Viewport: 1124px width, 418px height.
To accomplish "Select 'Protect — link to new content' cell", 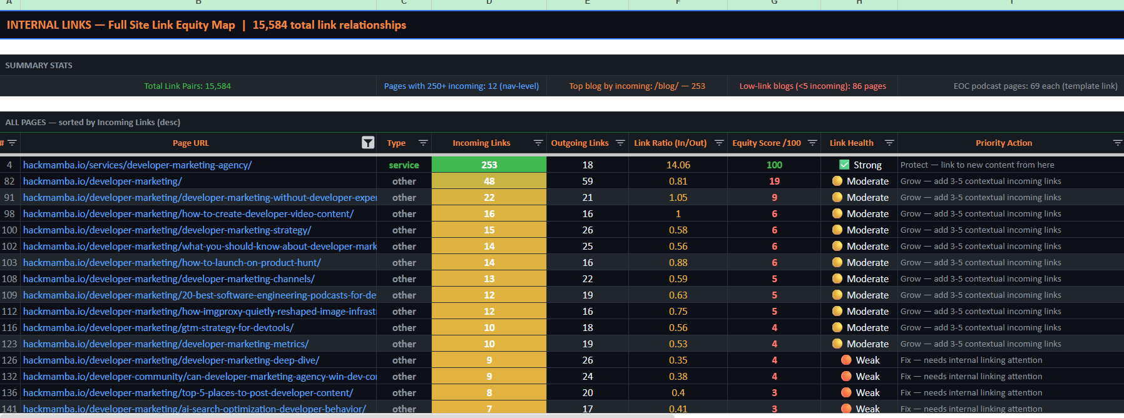I will 1011,165.
